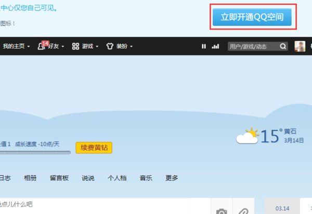Open the 装扮 dropdown menu
312x214 pixels.
pyautogui.click(x=125, y=46)
